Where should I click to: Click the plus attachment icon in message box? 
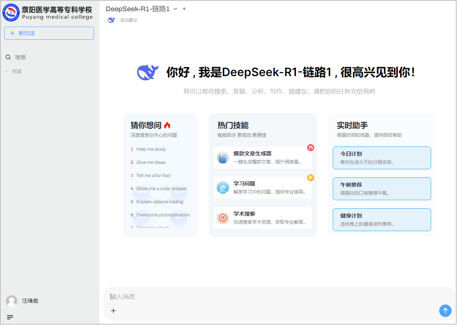[x=113, y=311]
